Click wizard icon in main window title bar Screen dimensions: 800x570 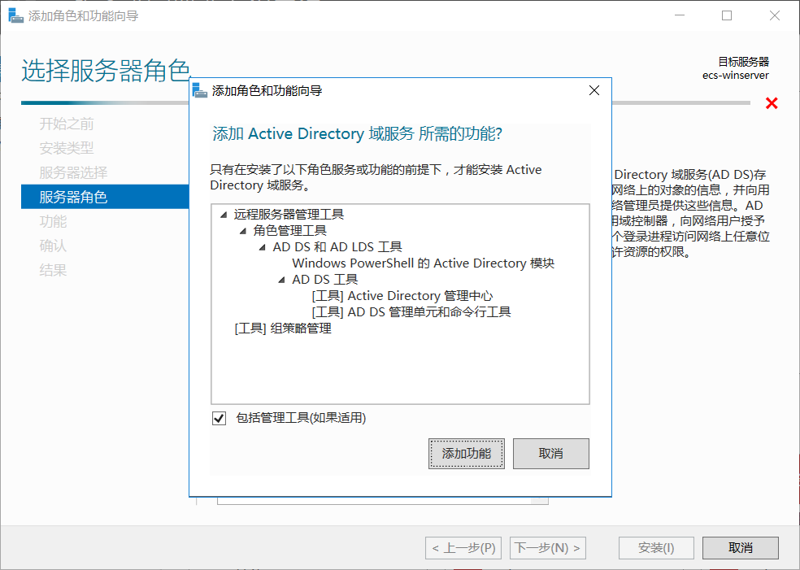[x=16, y=15]
